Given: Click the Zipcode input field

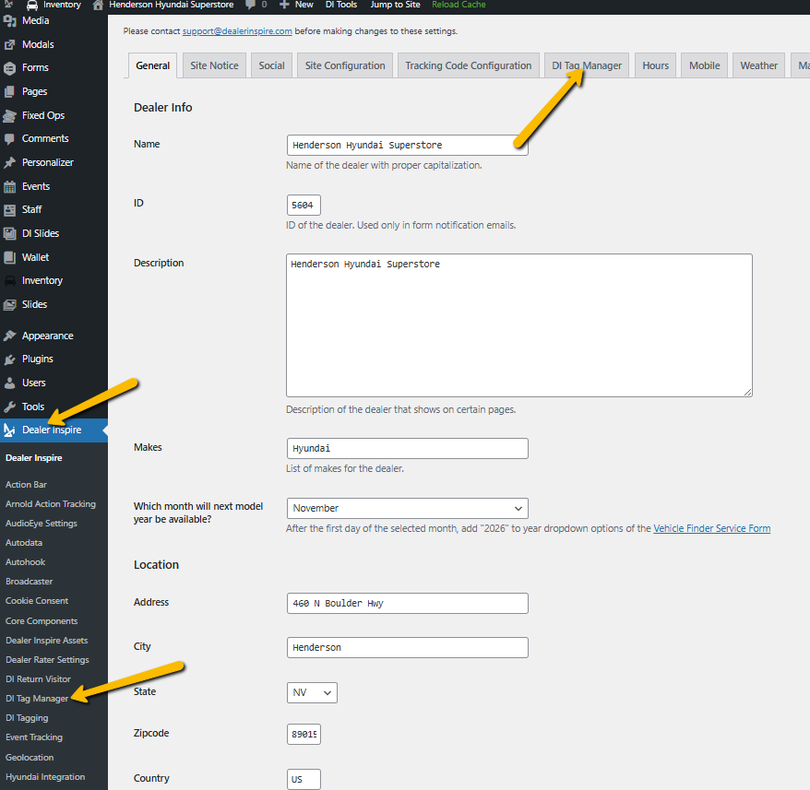Looking at the screenshot, I should pyautogui.click(x=304, y=735).
